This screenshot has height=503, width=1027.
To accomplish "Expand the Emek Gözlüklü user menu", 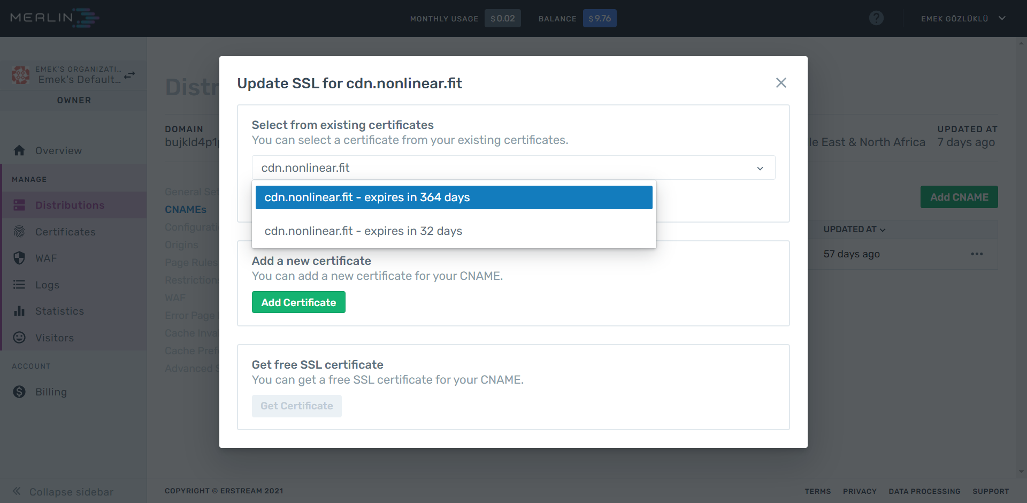I will coord(963,19).
